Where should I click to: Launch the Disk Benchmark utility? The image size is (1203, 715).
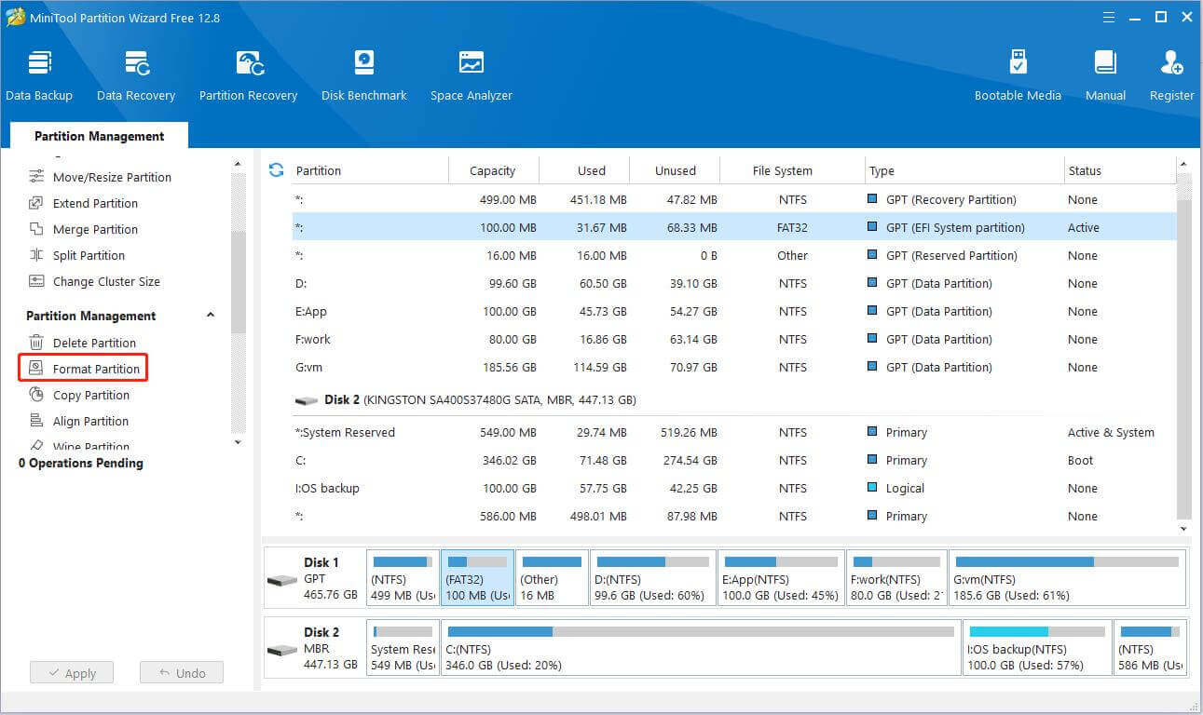coord(363,73)
